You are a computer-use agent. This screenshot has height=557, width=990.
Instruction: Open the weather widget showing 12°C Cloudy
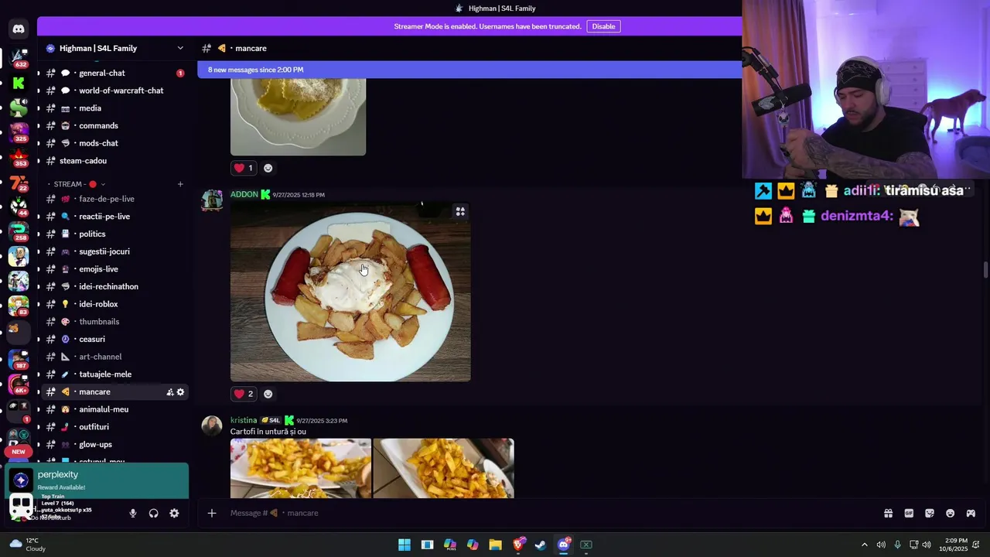27,545
